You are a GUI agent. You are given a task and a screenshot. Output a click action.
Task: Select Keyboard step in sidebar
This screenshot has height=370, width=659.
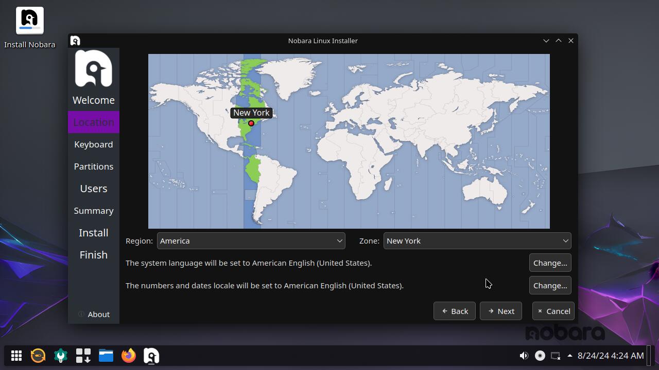[x=94, y=144]
